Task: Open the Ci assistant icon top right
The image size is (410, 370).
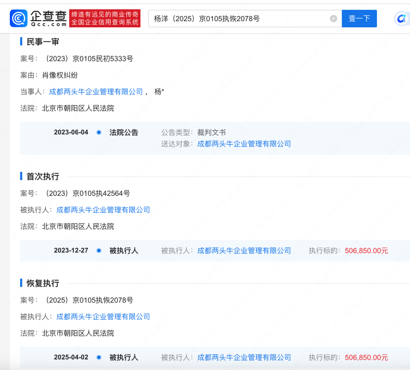Action: 401,18
